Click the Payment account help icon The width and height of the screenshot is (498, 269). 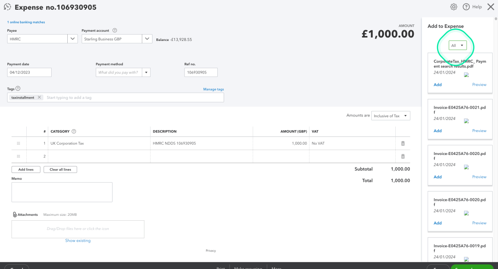point(115,31)
